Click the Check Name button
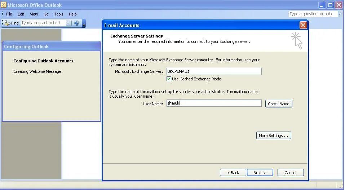 tap(279, 104)
